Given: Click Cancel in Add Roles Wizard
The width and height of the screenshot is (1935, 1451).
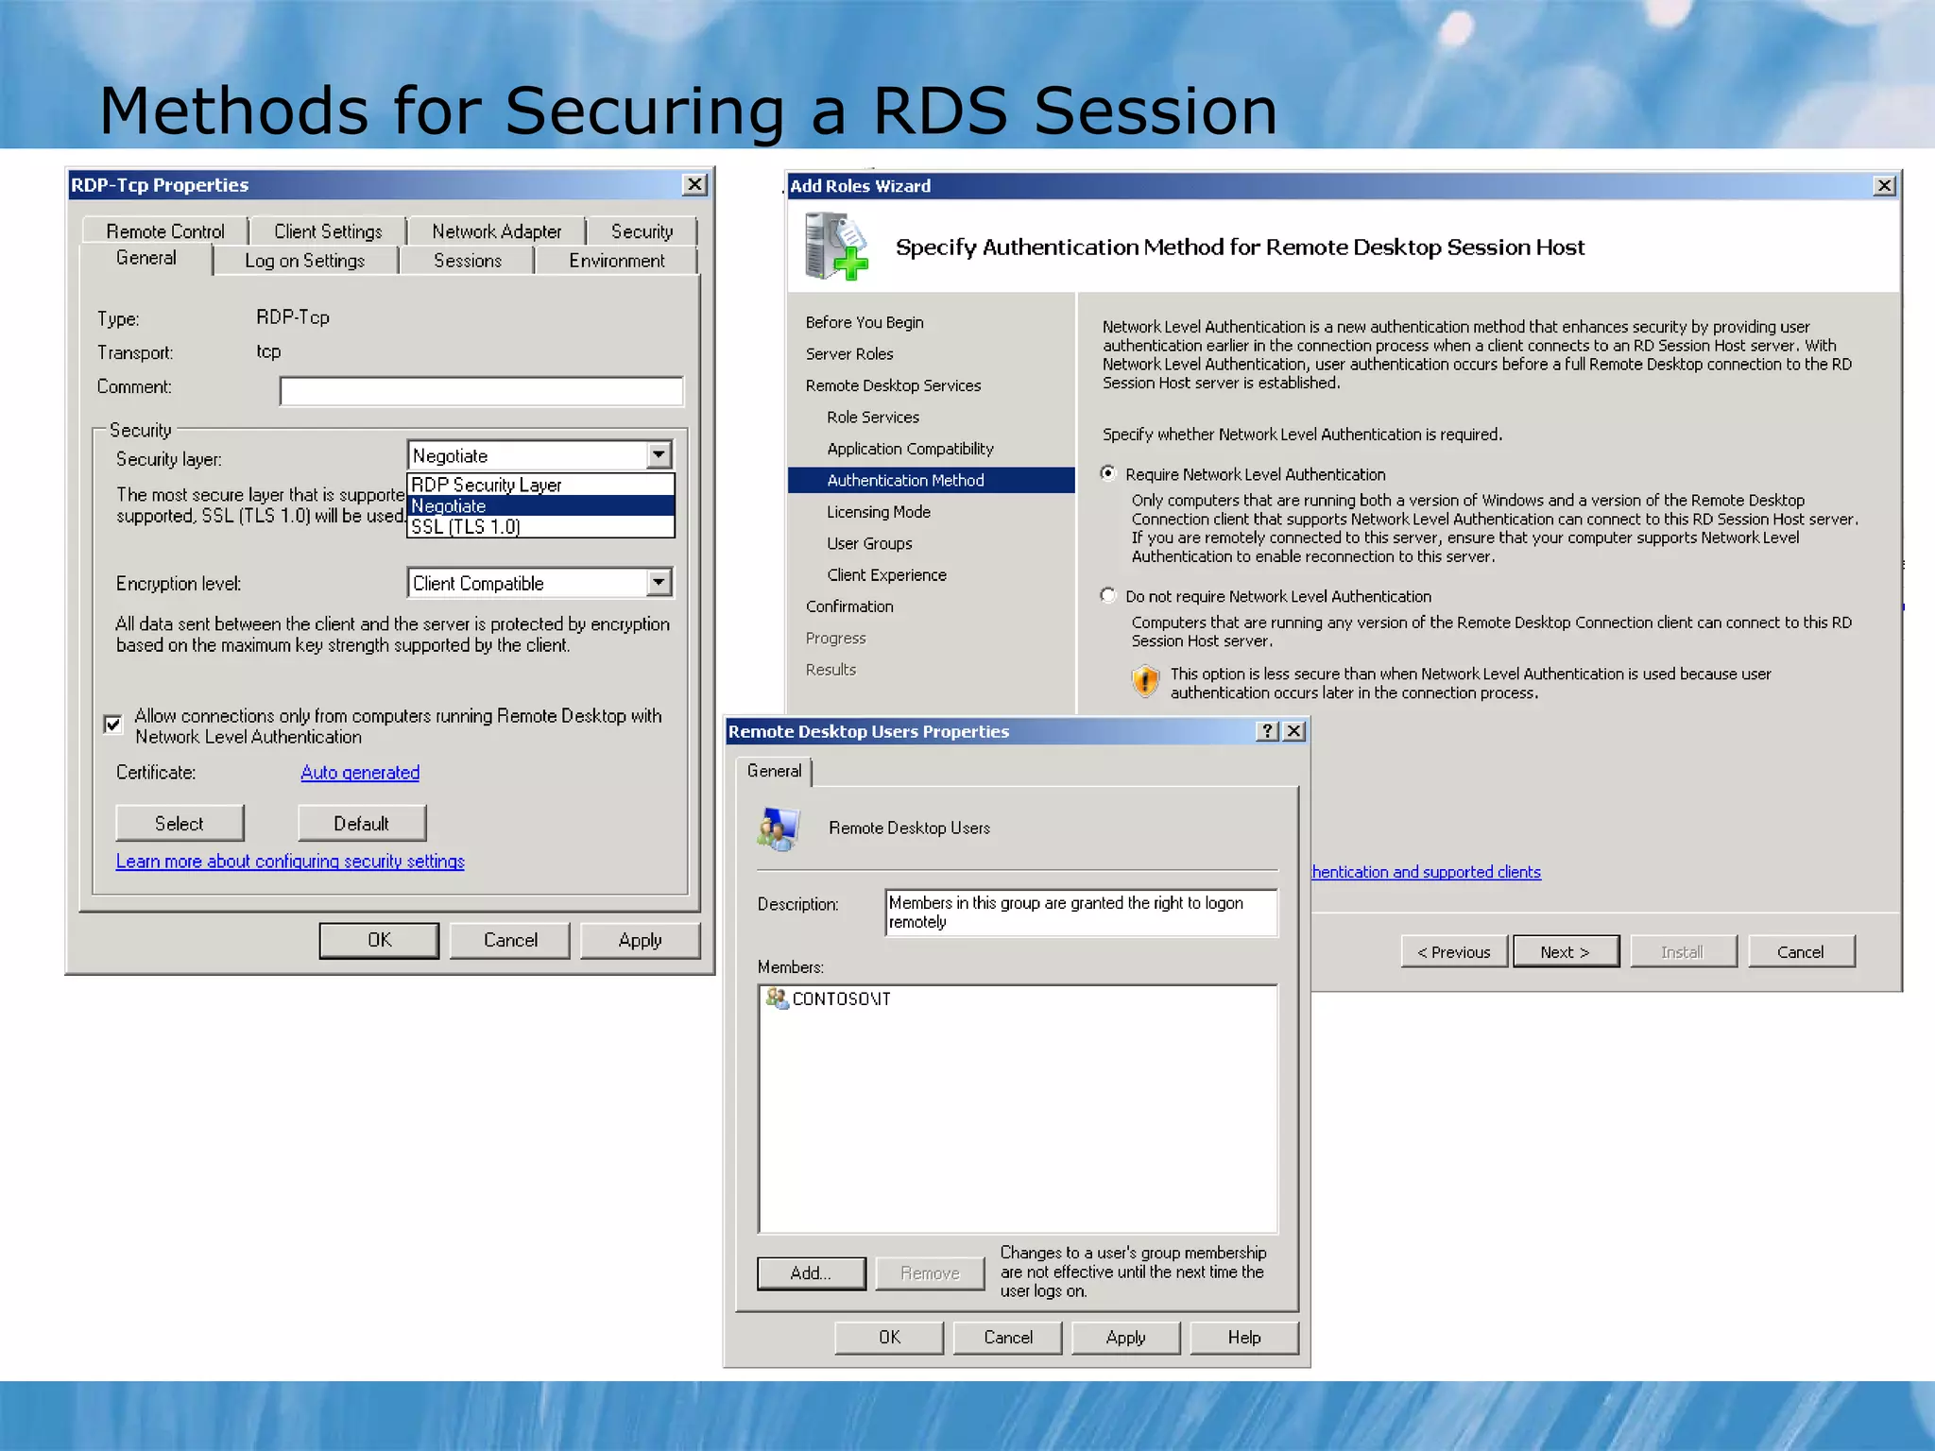Looking at the screenshot, I should [1801, 952].
